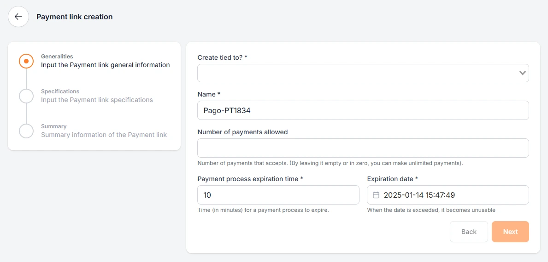The image size is (548, 262).
Task: Click the Number of payments allowed input
Action: pyautogui.click(x=363, y=148)
